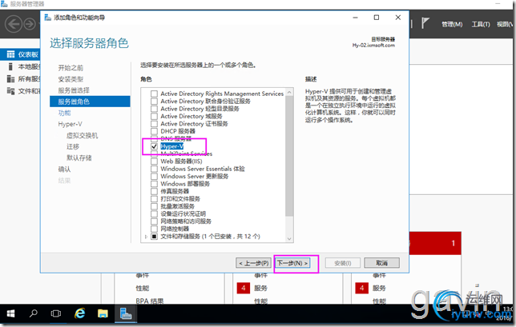Check the 设备运行状况证明 role
This screenshot has height=327, width=516.
pyautogui.click(x=154, y=213)
